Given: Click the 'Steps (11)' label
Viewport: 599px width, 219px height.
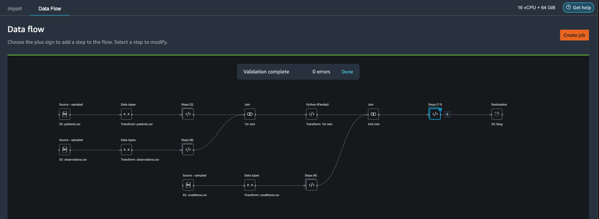Looking at the screenshot, I should click(435, 104).
